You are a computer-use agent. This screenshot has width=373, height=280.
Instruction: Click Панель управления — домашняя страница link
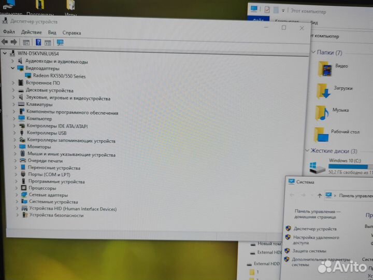318,214
